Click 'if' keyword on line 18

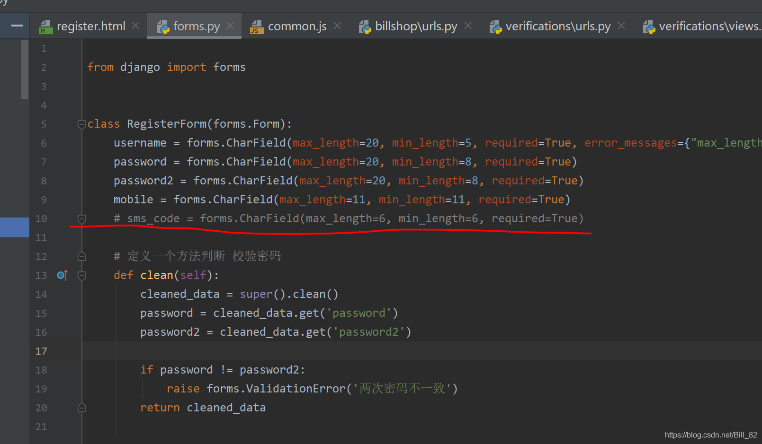pyautogui.click(x=147, y=370)
